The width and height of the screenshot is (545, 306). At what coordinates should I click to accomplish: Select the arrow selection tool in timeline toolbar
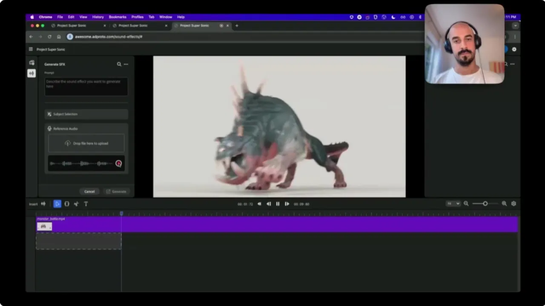pos(57,204)
